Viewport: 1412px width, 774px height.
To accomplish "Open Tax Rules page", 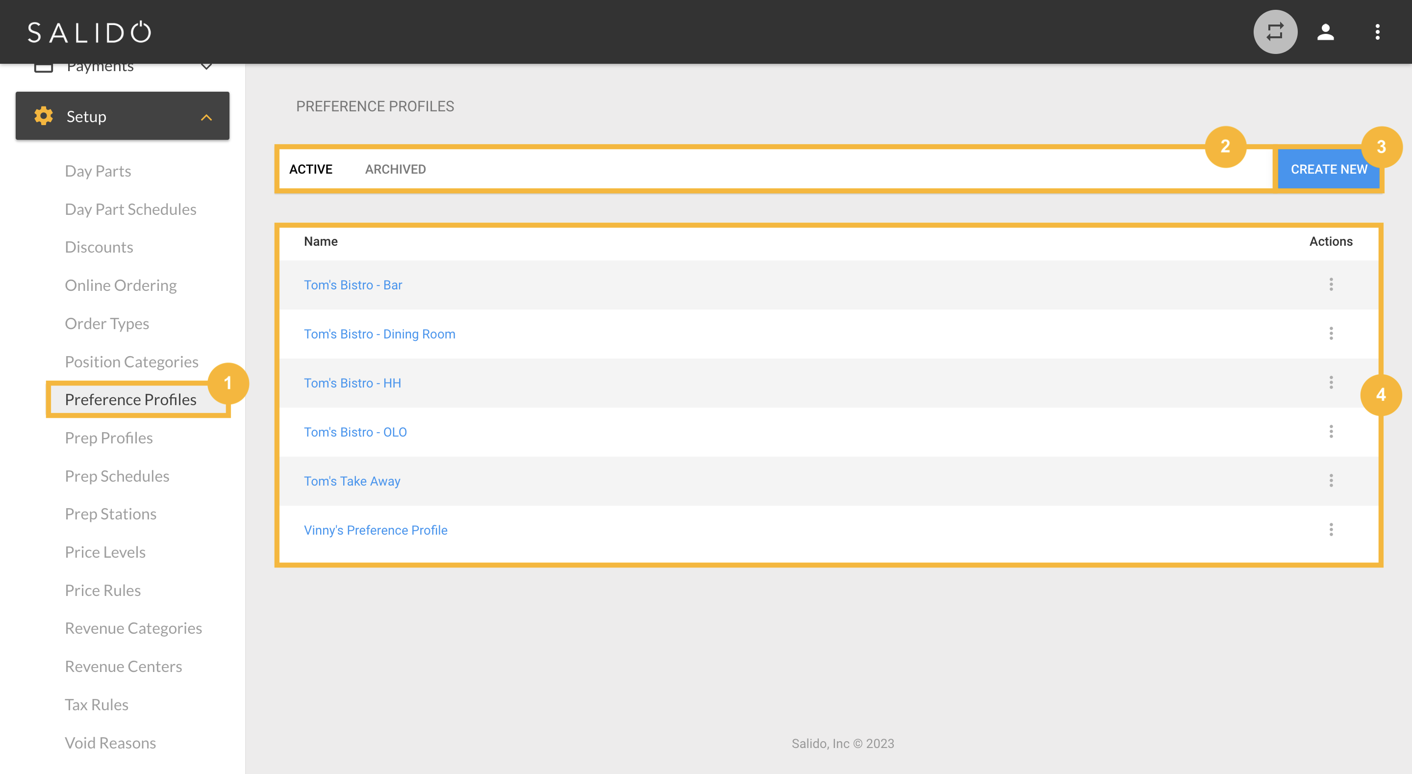I will (97, 704).
